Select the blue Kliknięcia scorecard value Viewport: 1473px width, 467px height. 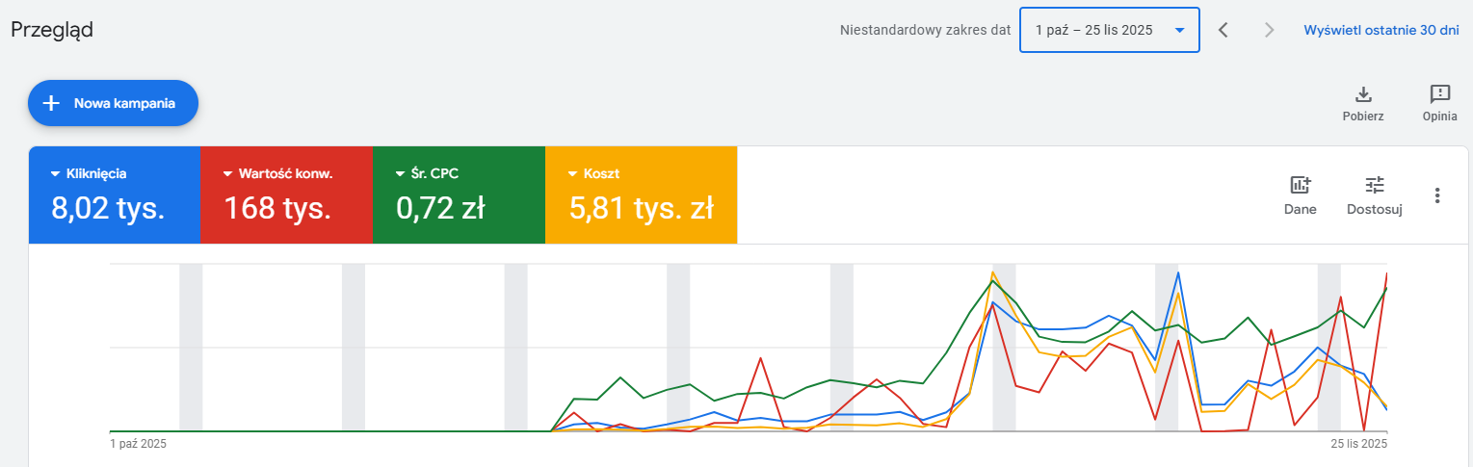tap(108, 208)
